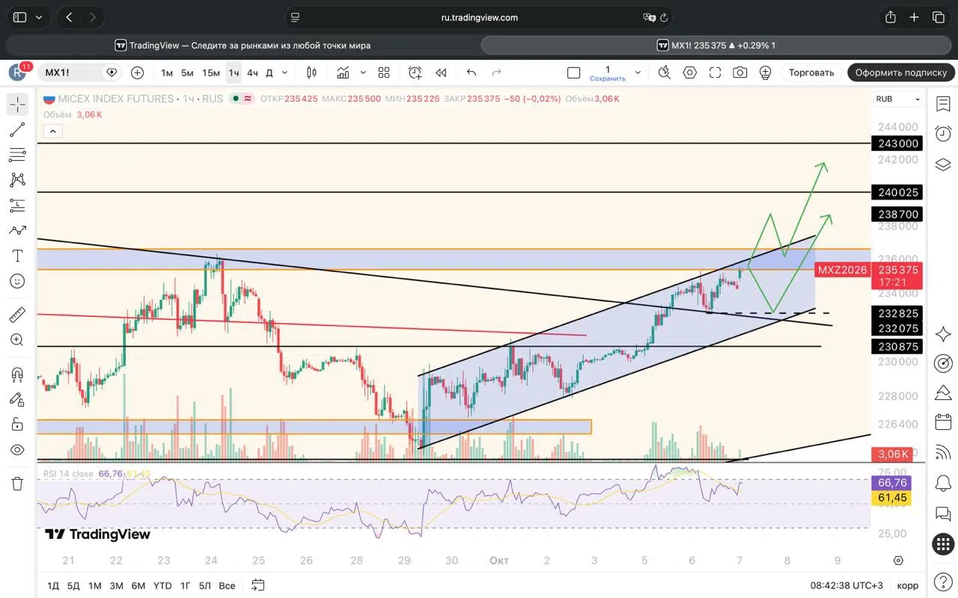Take a chart snapshot with camera
The width and height of the screenshot is (958, 598).
(740, 73)
